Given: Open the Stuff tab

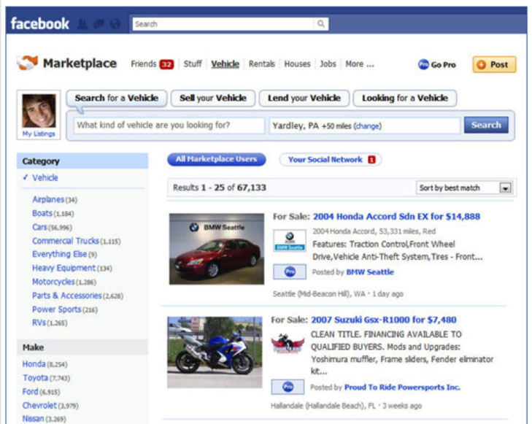Looking at the screenshot, I should click(193, 63).
